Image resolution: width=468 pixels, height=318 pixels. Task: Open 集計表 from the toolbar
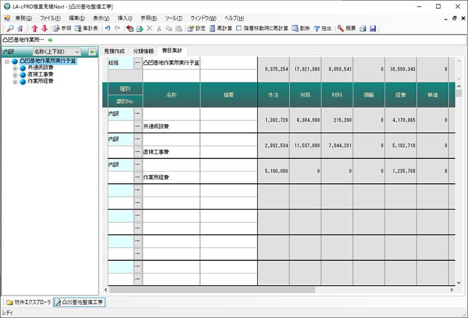point(86,28)
